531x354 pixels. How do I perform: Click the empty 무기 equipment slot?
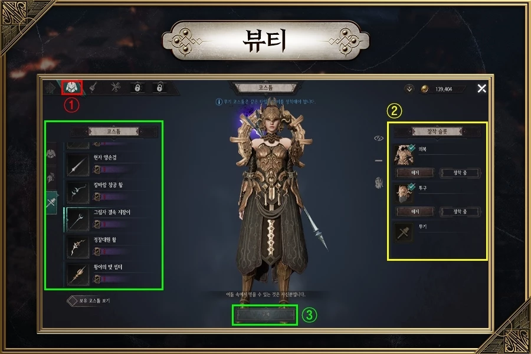pyautogui.click(x=404, y=232)
